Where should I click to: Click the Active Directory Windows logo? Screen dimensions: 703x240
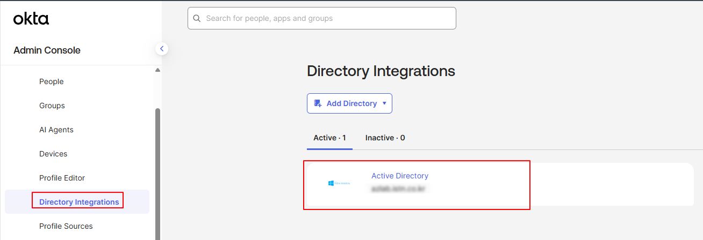click(339, 183)
